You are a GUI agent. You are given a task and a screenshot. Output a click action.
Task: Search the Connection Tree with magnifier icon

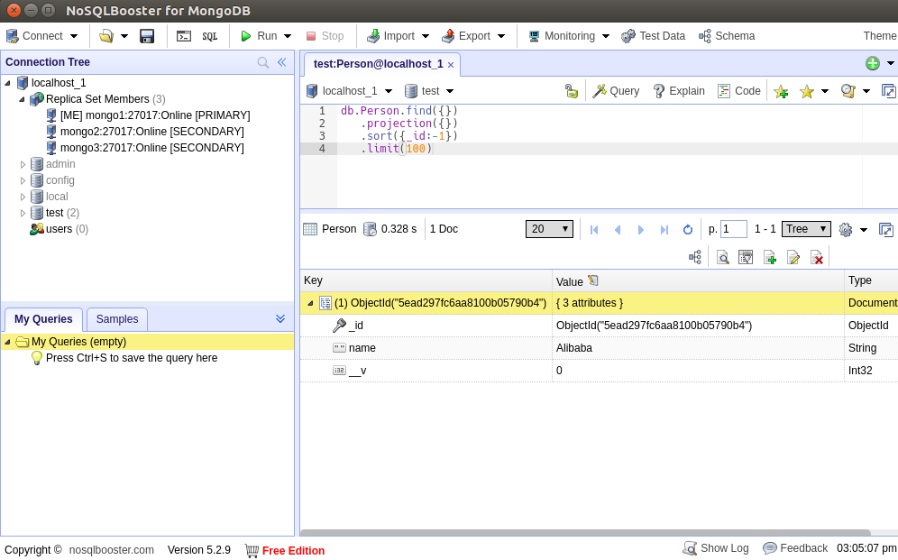(x=263, y=62)
